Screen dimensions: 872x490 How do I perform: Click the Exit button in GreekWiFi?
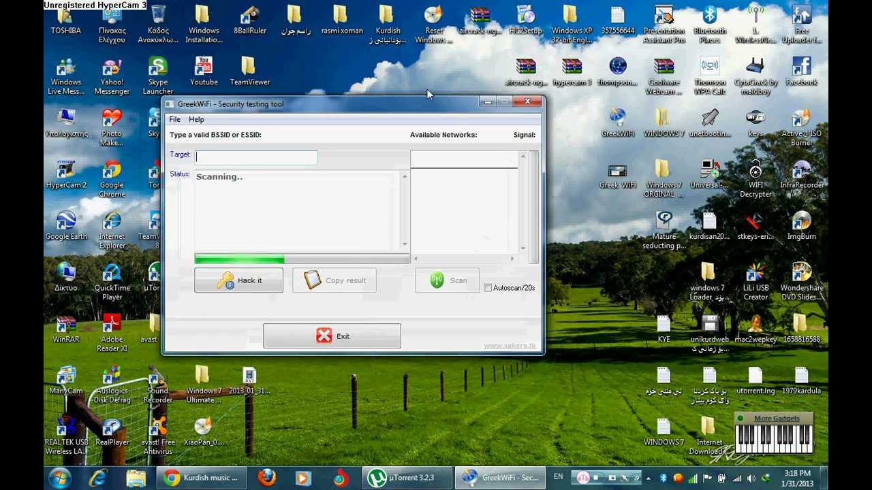pyautogui.click(x=332, y=336)
